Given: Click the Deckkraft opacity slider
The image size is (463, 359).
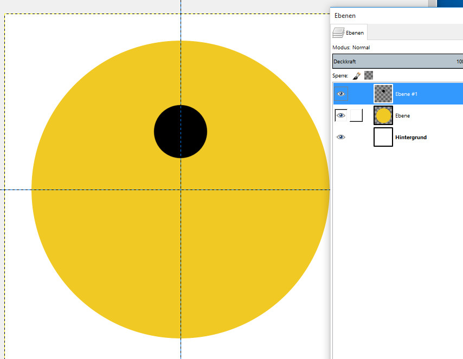Looking at the screenshot, I should 396,62.
